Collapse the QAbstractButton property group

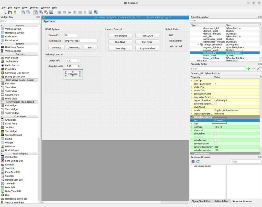pos(192,117)
